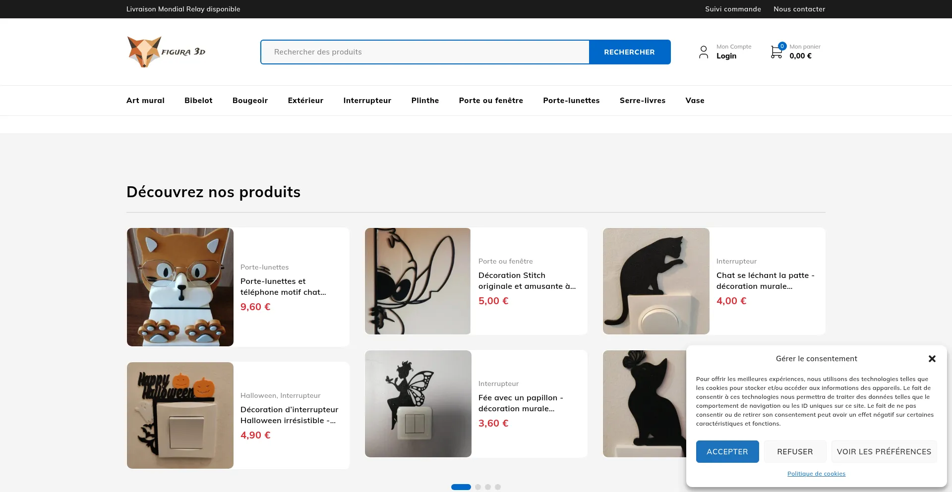Open the Art mural category menu

tap(145, 101)
